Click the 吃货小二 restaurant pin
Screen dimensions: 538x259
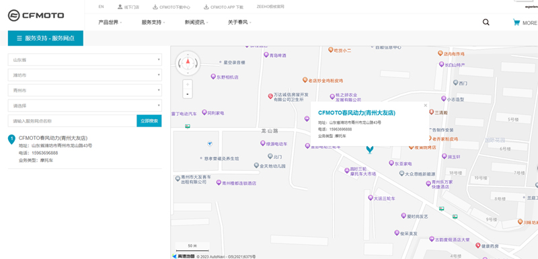point(331,50)
